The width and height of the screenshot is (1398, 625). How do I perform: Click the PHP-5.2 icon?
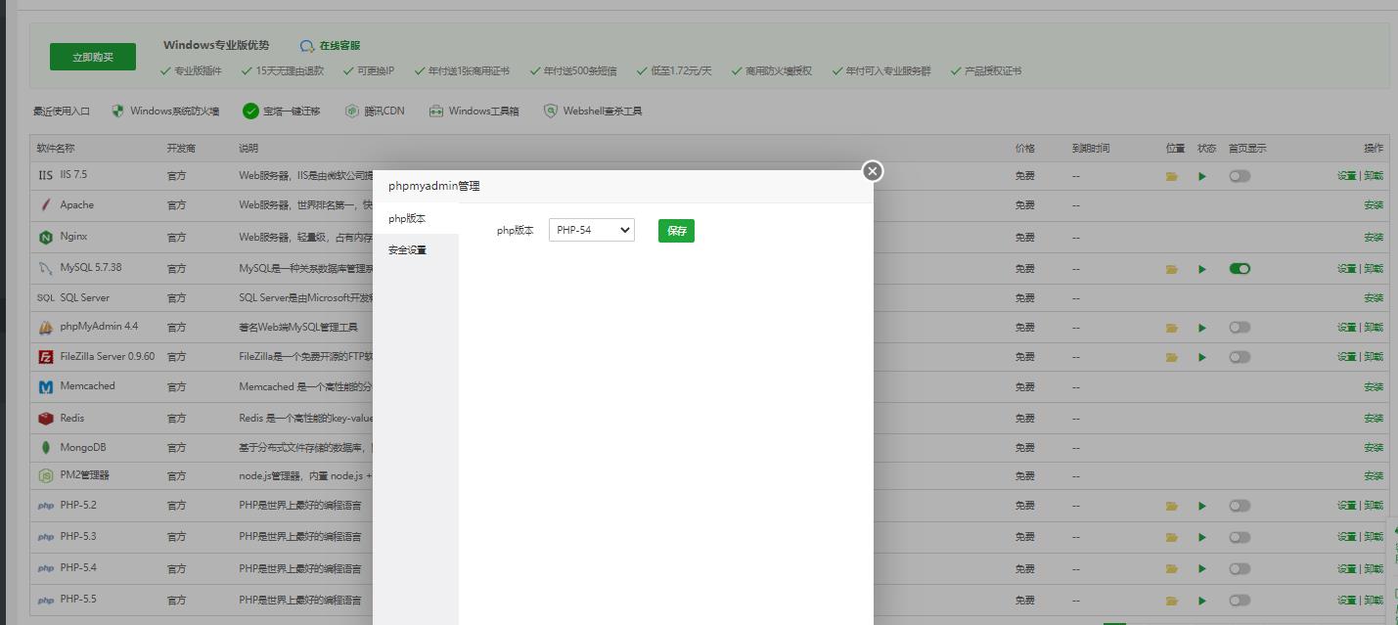click(x=45, y=507)
